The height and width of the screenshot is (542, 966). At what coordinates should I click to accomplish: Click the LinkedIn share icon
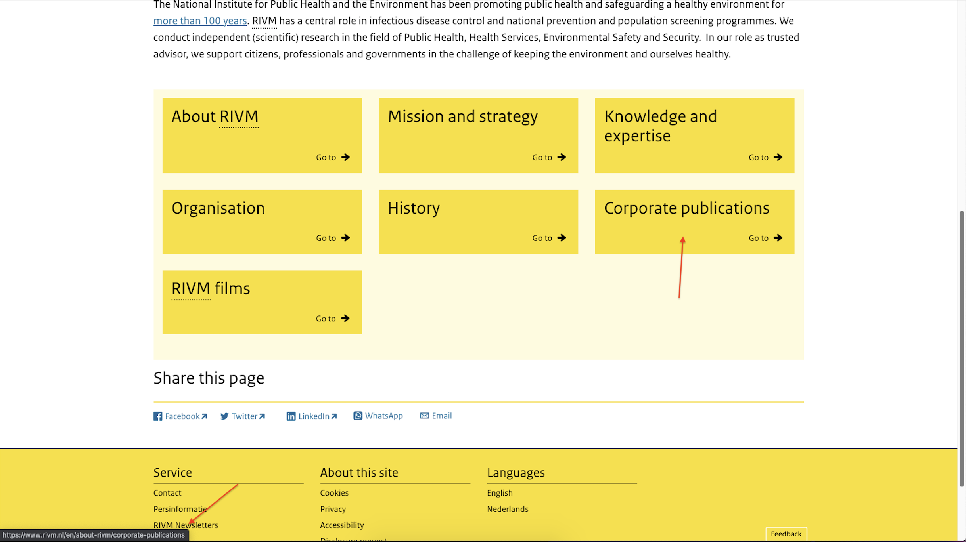click(x=291, y=416)
